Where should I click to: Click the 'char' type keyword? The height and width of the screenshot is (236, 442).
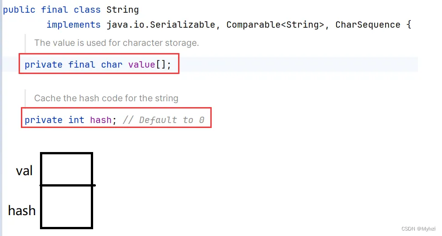(x=111, y=64)
